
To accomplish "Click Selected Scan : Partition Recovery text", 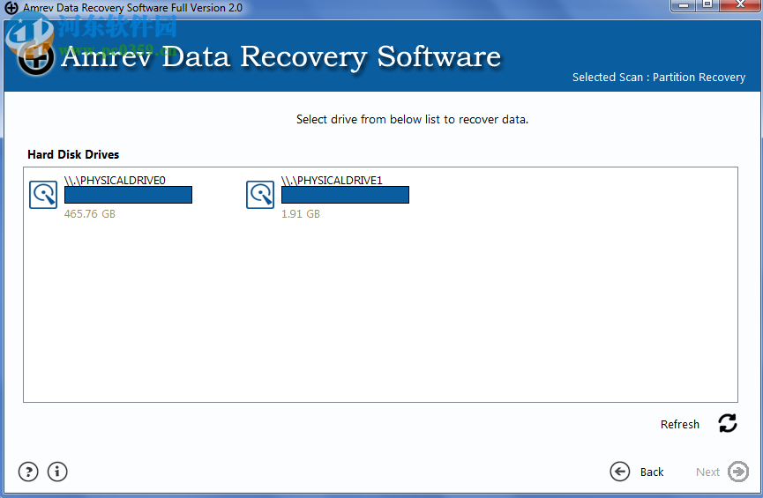I will pyautogui.click(x=659, y=78).
